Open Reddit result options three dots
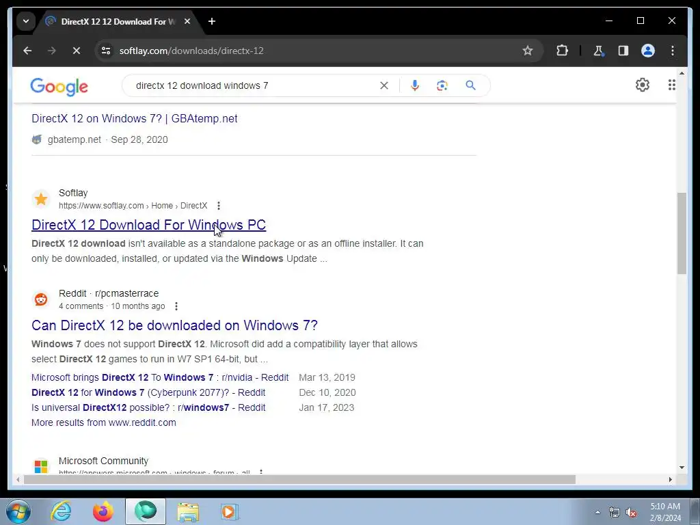This screenshot has height=525, width=700. 176,306
